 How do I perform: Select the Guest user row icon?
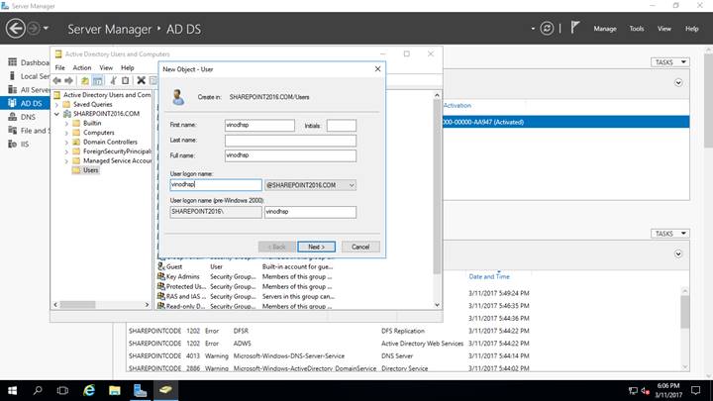[161, 266]
